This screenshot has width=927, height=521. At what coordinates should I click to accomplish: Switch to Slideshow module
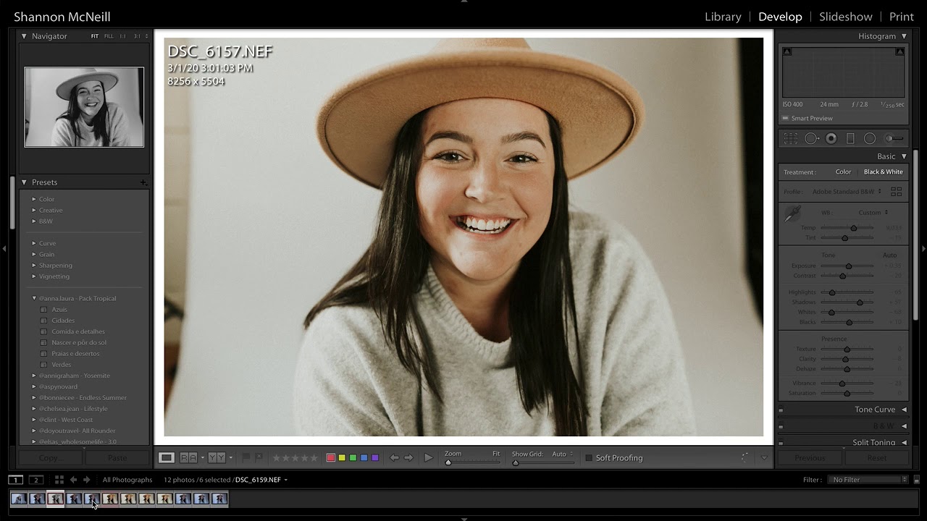click(845, 17)
